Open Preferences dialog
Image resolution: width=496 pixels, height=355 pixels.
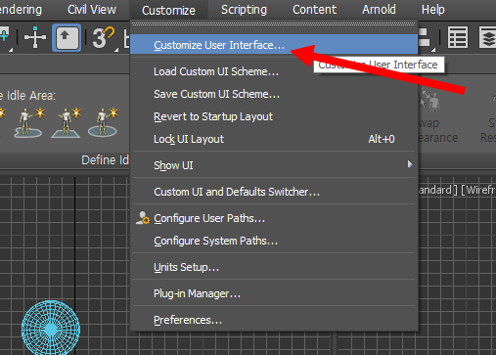[274, 320]
